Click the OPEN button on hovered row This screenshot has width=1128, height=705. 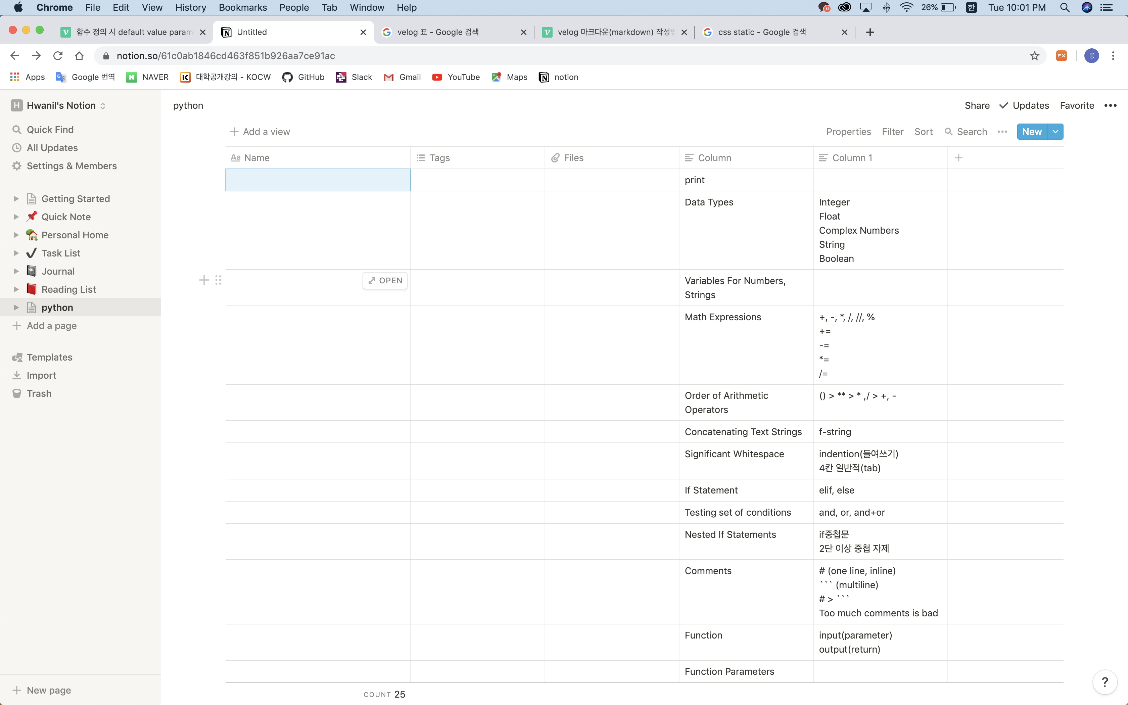point(385,281)
